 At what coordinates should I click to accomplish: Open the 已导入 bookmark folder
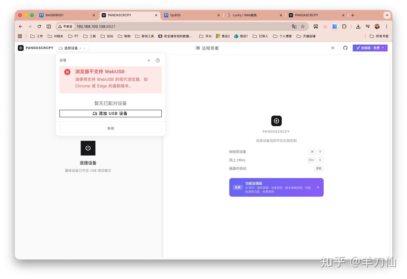coord(260,36)
